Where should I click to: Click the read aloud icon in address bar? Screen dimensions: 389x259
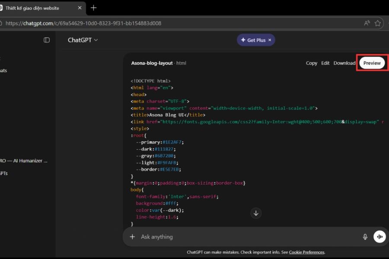(367, 23)
